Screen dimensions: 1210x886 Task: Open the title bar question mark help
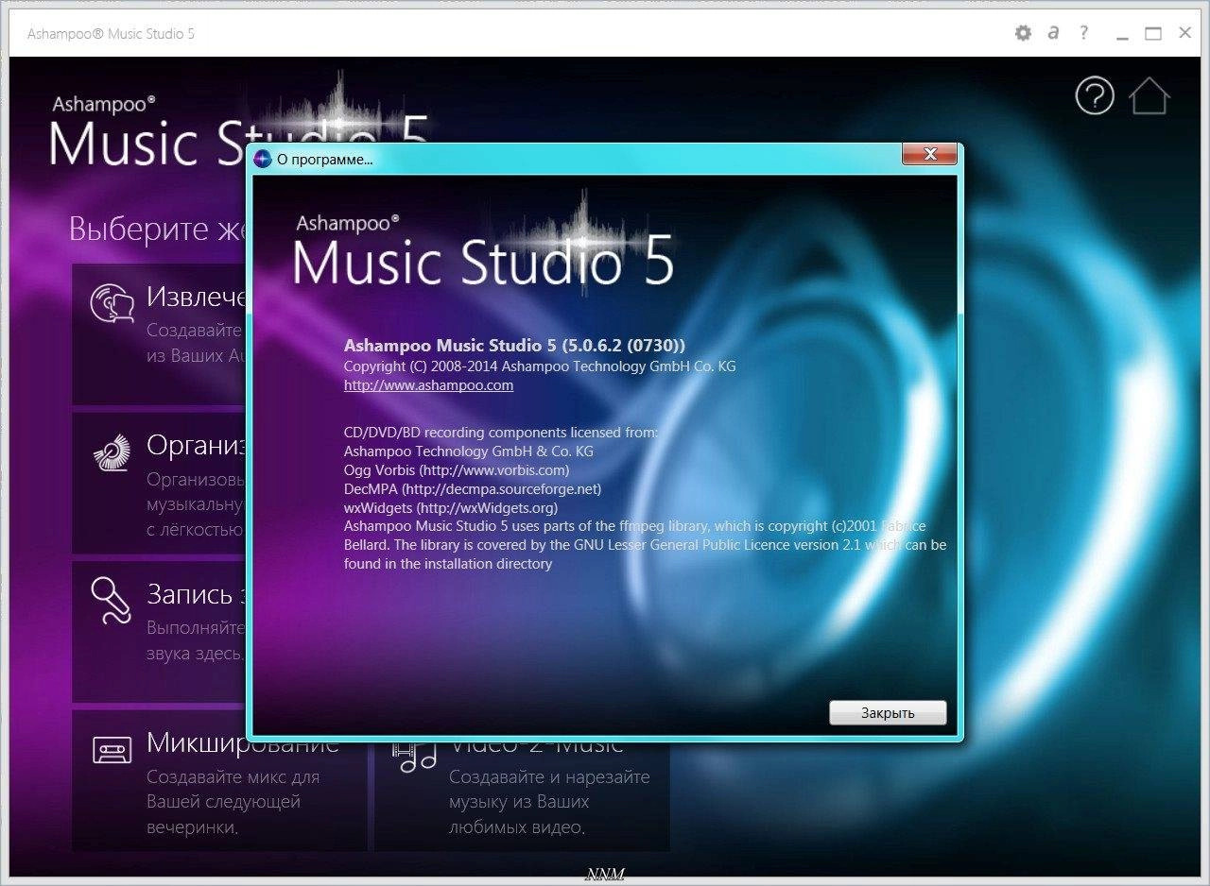click(1084, 33)
